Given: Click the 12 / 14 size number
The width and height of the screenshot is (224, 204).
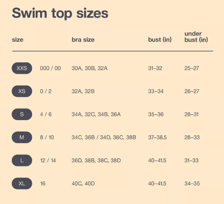Looking at the screenshot, I should [x=48, y=160].
